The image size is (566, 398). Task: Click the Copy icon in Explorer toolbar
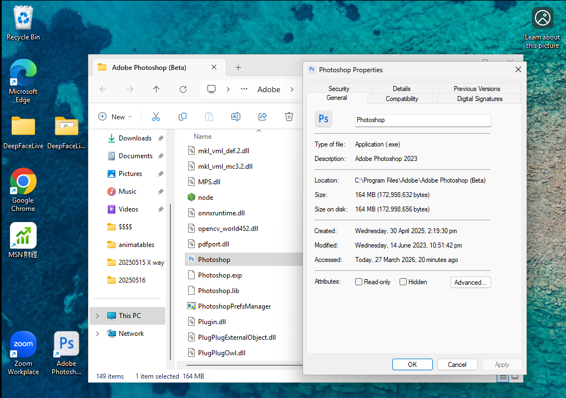tap(183, 117)
